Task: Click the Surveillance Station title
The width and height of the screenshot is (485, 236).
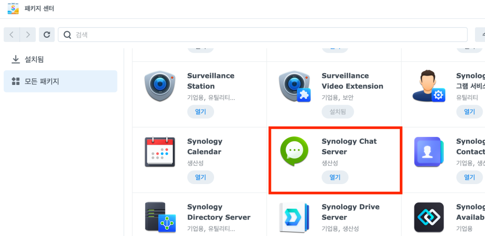Action: (211, 81)
